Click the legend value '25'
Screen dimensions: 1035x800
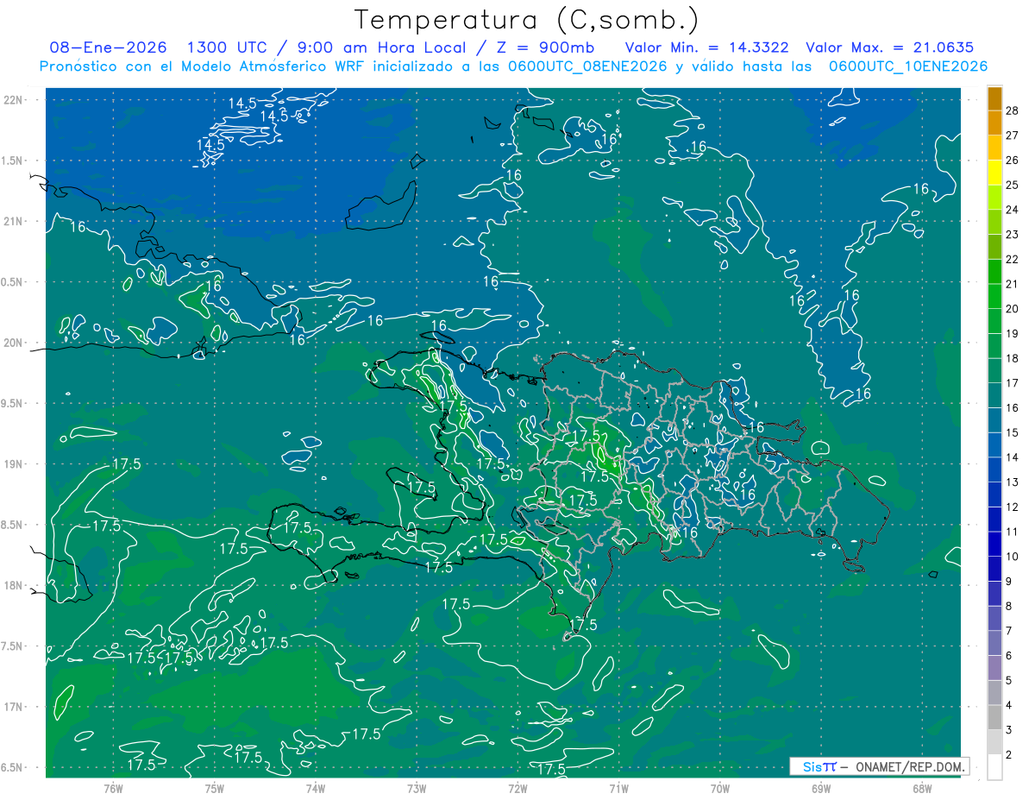(x=1013, y=185)
